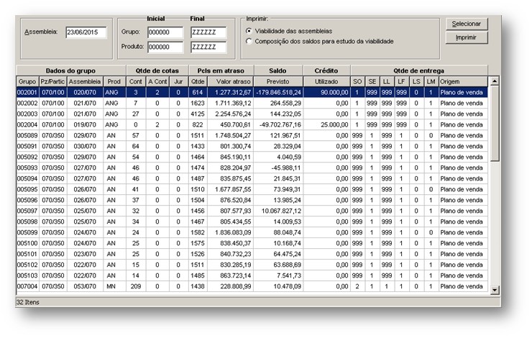The image size is (532, 338).
Task: Click the Previsto column header
Action: 278,81
